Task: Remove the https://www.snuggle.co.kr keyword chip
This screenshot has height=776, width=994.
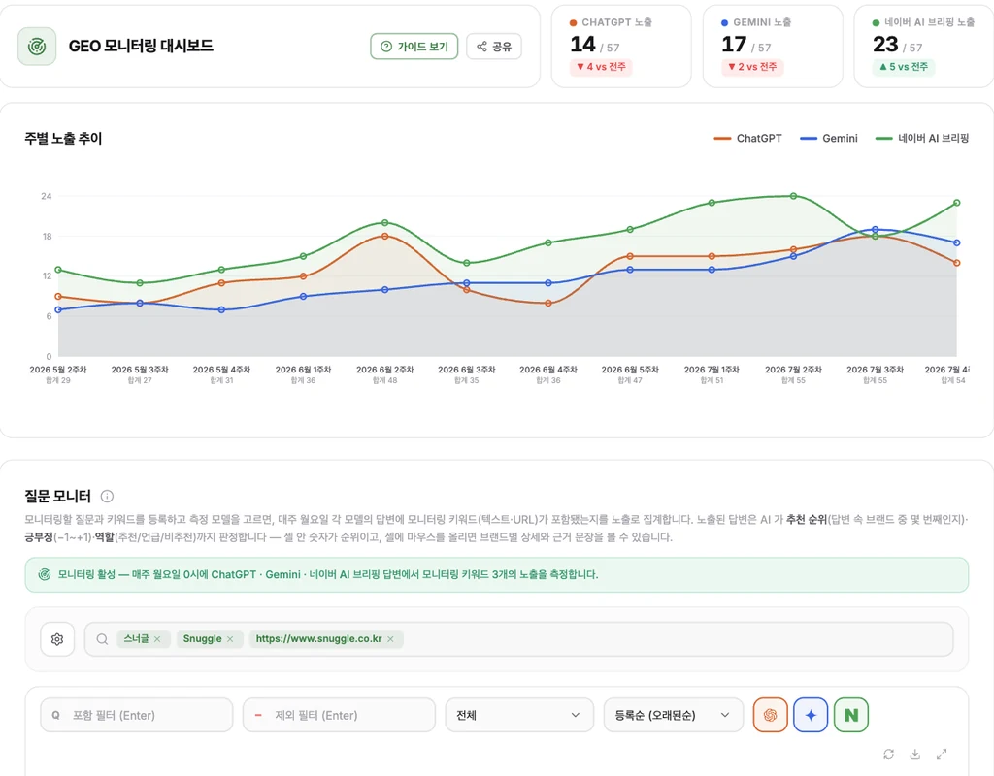Action: tap(390, 639)
